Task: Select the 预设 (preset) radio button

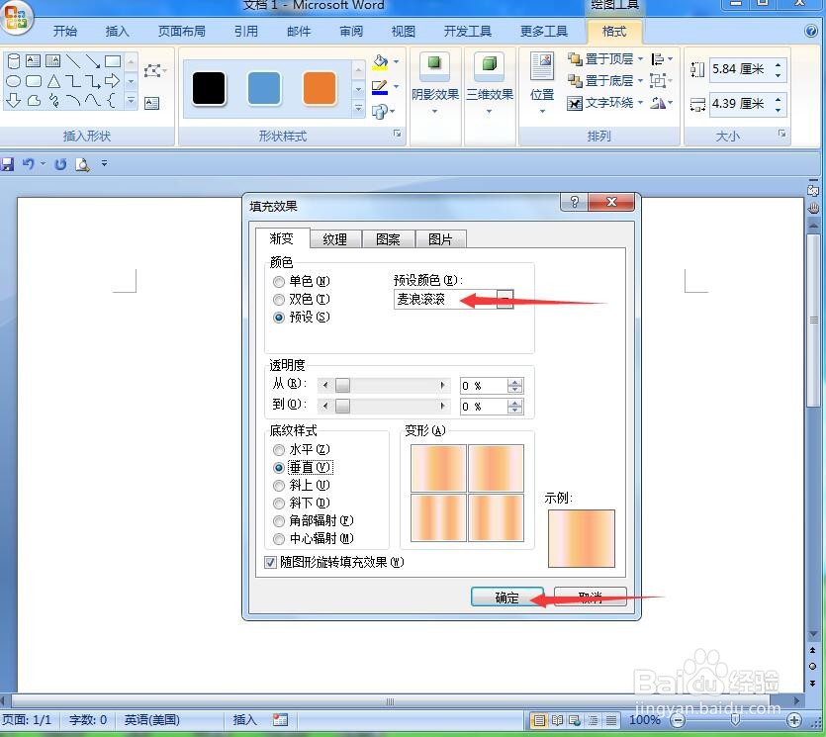Action: click(x=279, y=318)
